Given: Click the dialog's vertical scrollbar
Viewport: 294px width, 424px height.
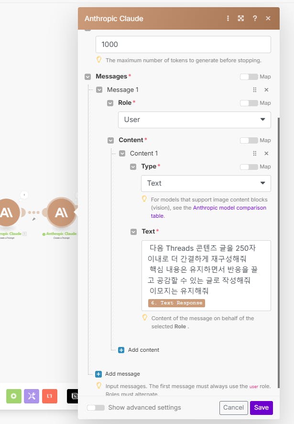Looking at the screenshot, I should [x=279, y=253].
